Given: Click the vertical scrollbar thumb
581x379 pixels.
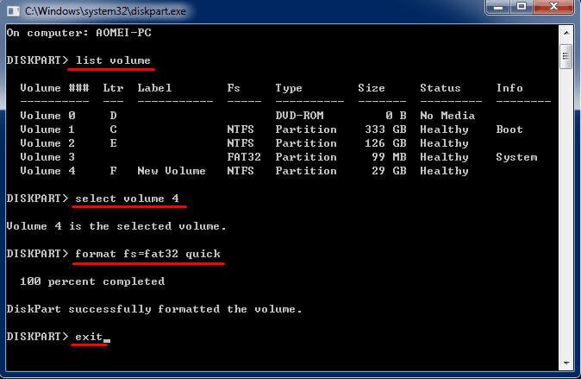Looking at the screenshot, I should coord(566,57).
